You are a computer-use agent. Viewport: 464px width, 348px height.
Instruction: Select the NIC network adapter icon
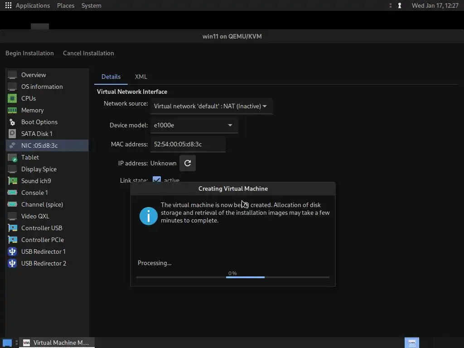pos(12,145)
